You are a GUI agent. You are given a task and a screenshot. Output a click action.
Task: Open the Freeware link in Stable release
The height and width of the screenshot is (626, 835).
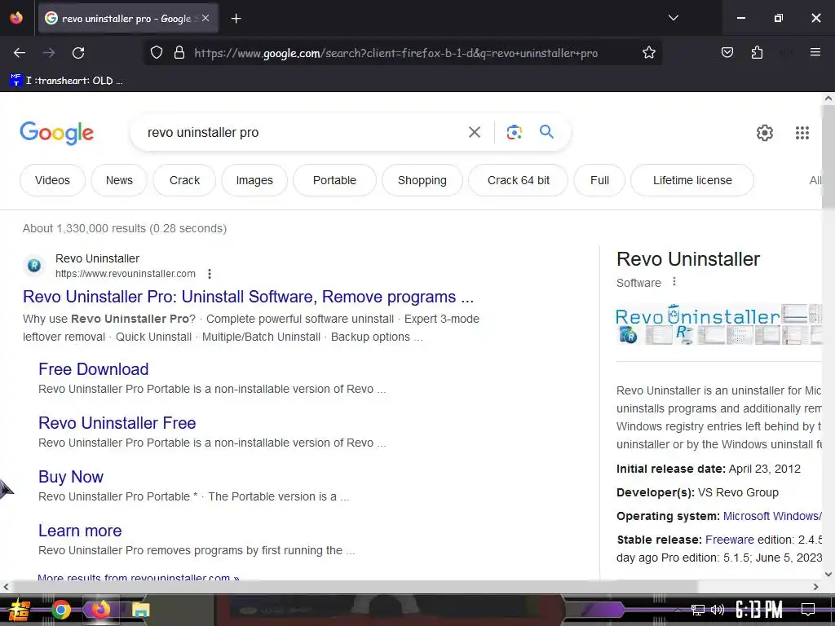pyautogui.click(x=730, y=540)
